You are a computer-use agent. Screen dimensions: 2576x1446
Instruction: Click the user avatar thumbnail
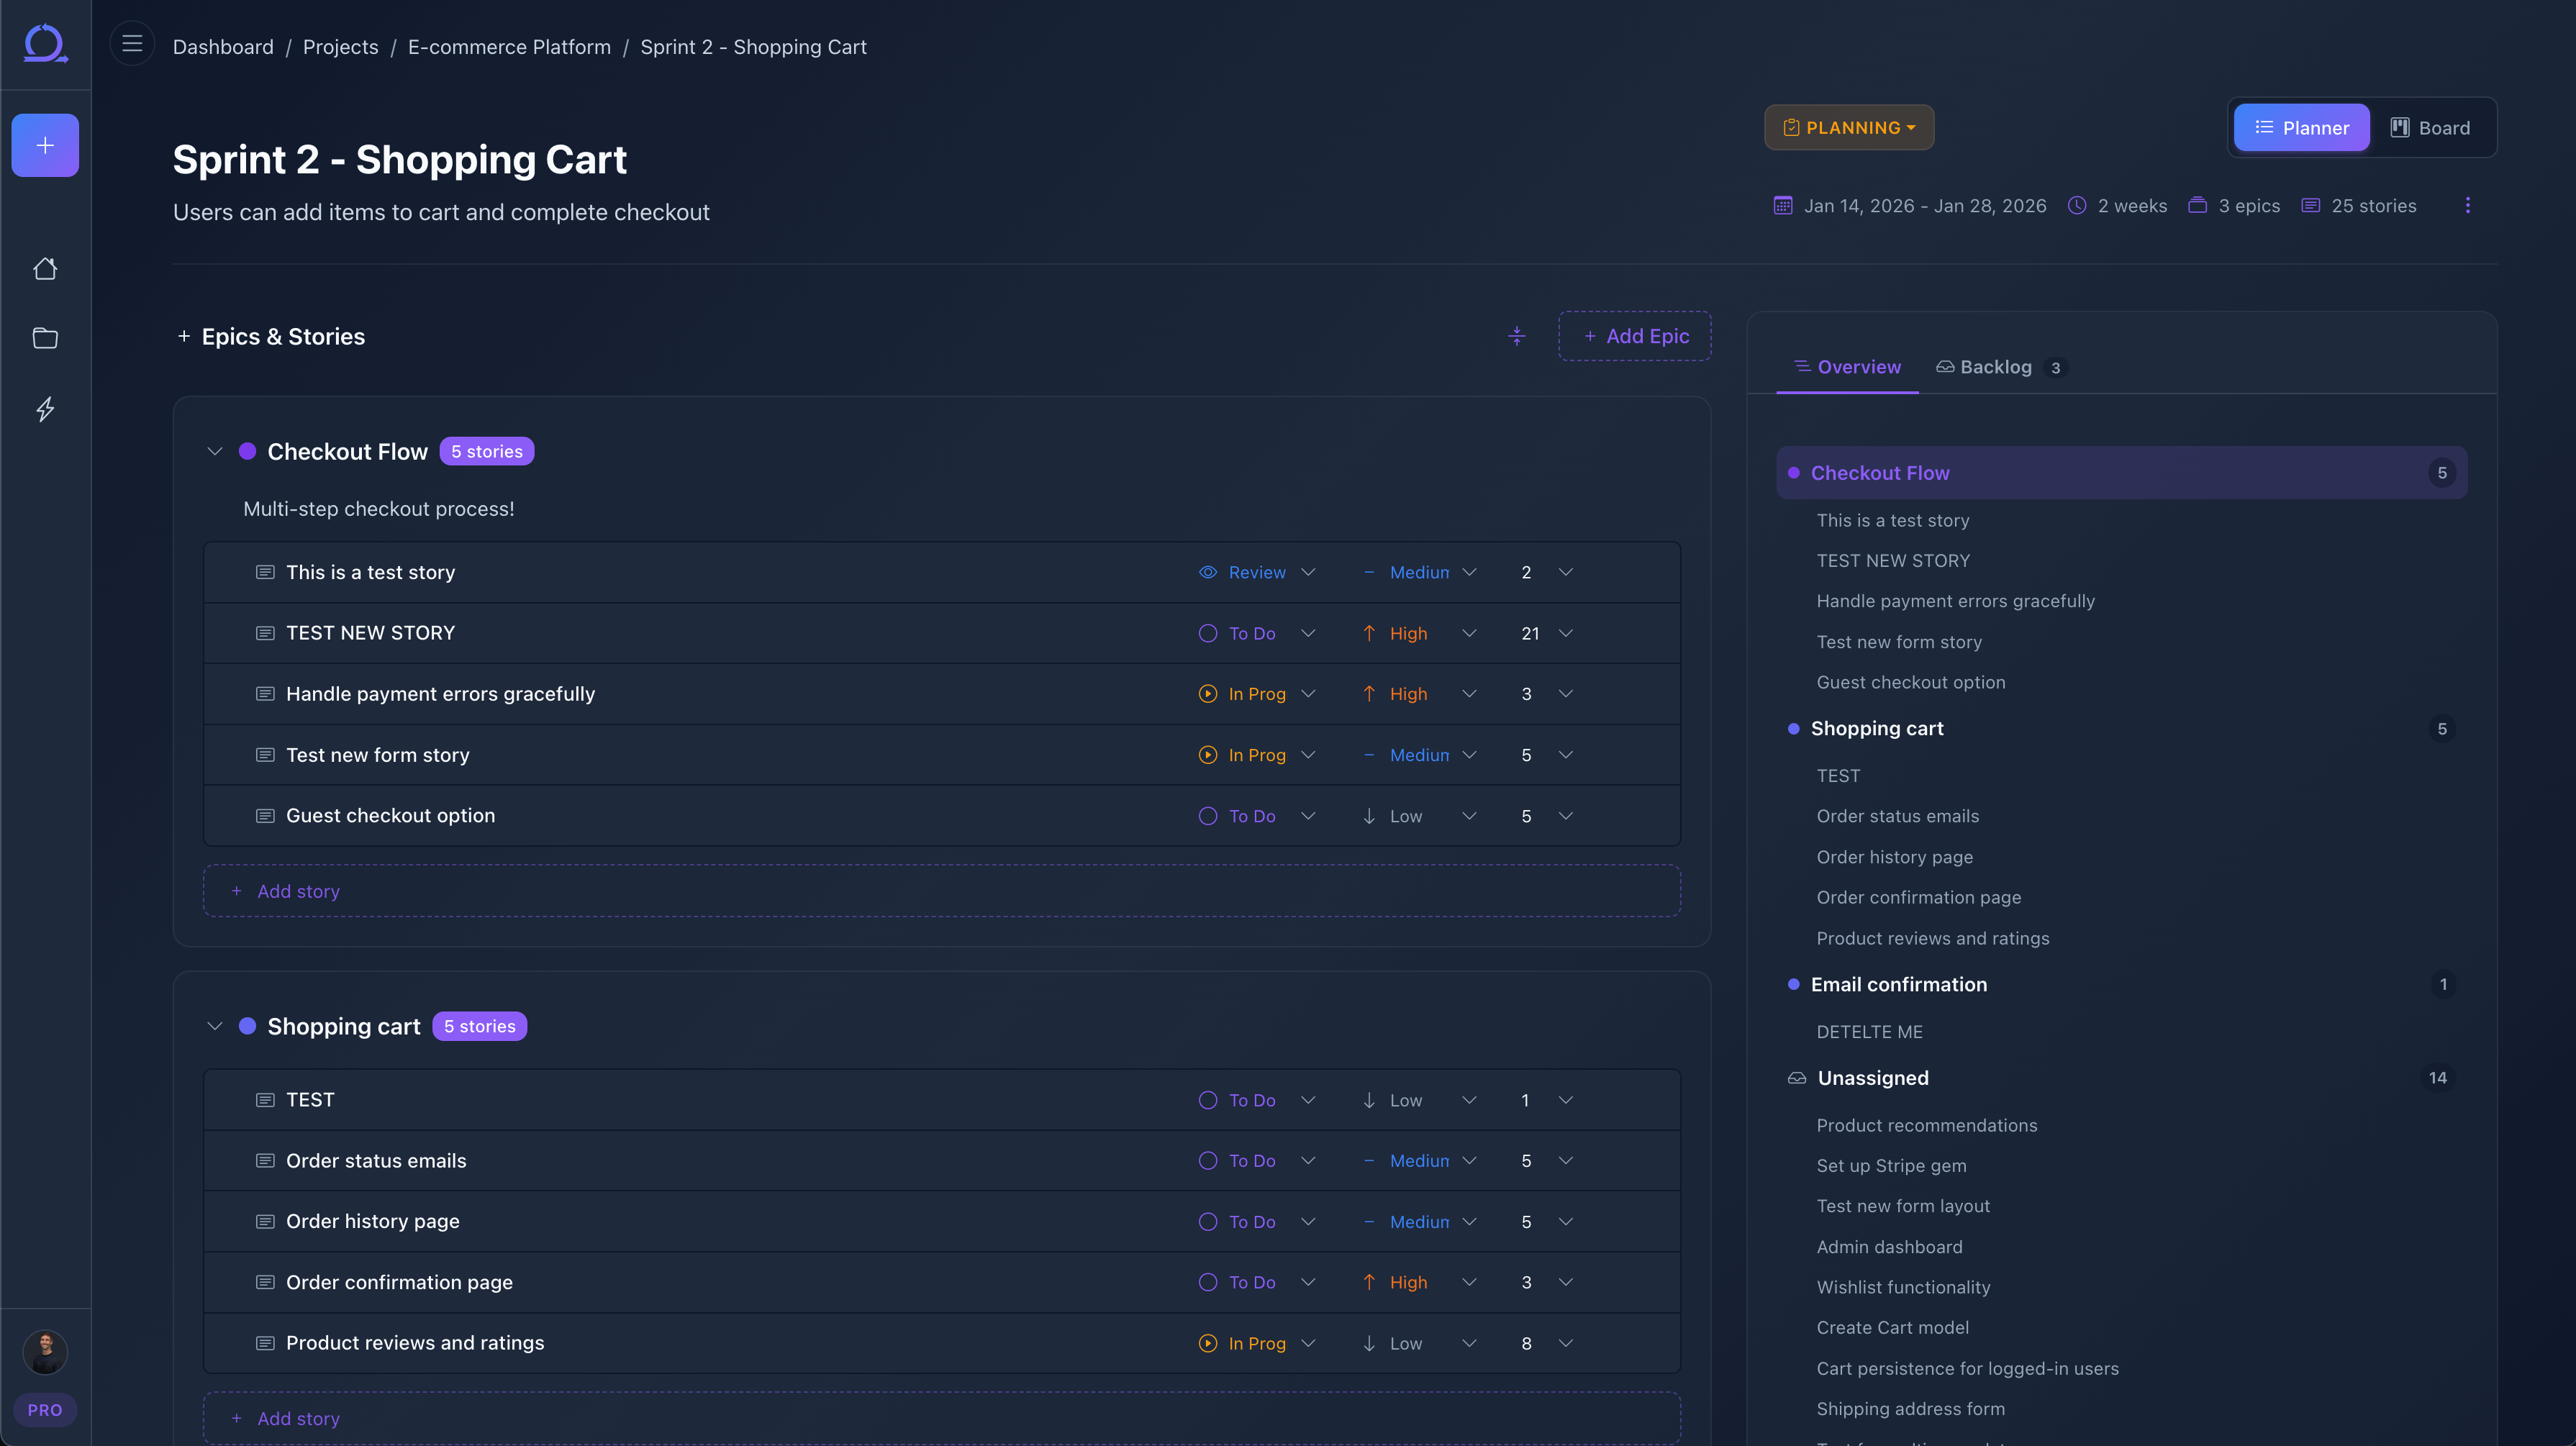[45, 1352]
